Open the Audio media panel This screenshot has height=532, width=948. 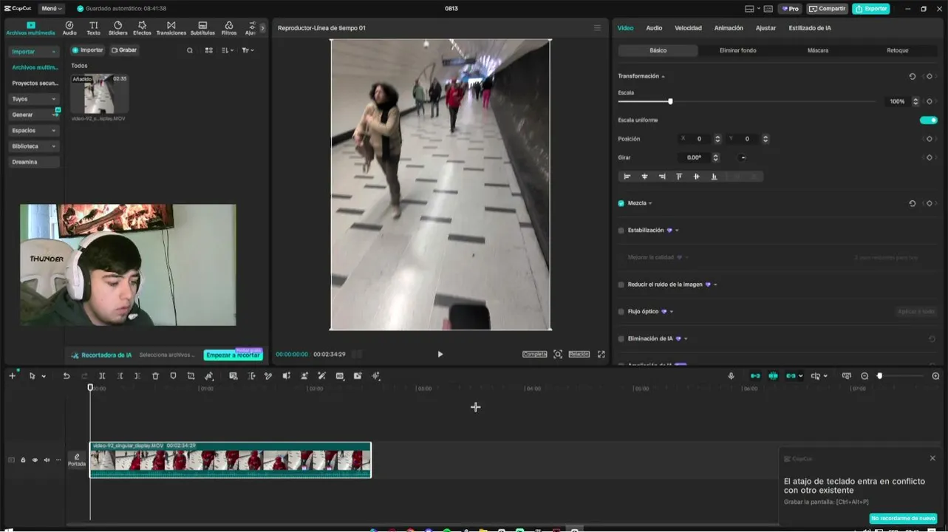click(x=69, y=28)
